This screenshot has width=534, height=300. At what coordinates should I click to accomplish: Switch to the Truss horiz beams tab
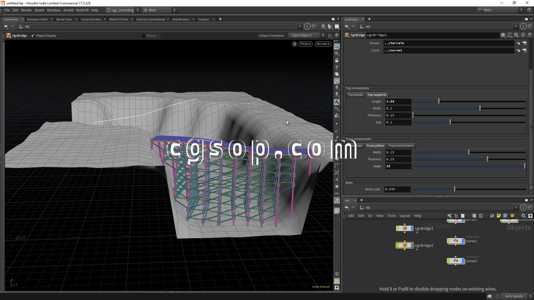(x=401, y=146)
